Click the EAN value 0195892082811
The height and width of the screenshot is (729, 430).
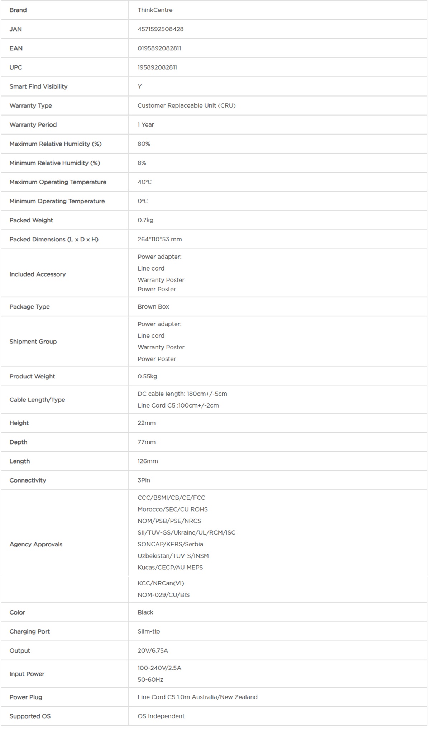tap(159, 48)
